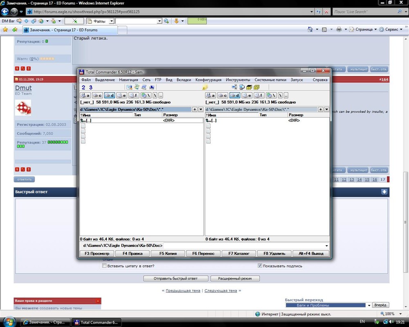This screenshot has height=327, width=409.
Task: Uncheck 'Показывать подпись' checkbox
Action: point(260,265)
